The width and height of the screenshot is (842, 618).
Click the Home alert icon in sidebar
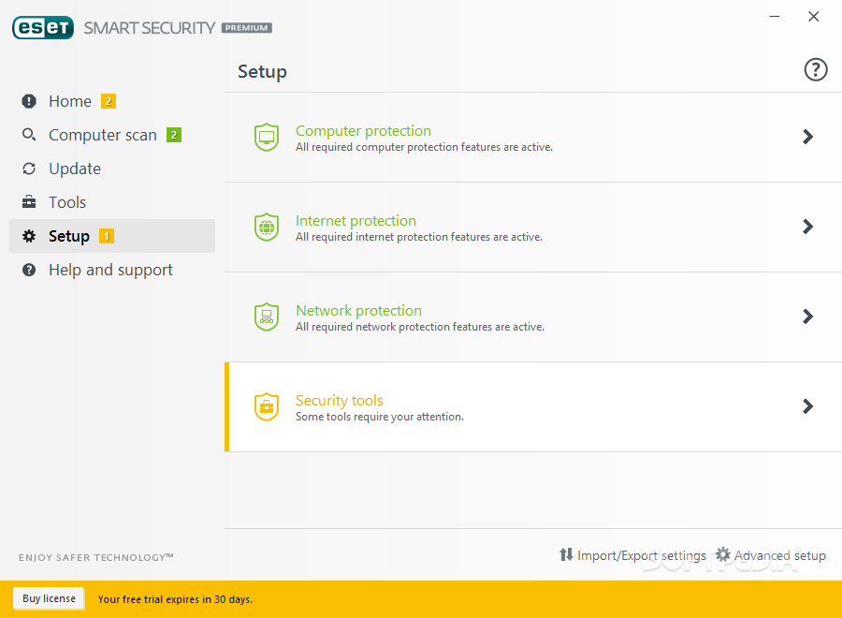(29, 101)
